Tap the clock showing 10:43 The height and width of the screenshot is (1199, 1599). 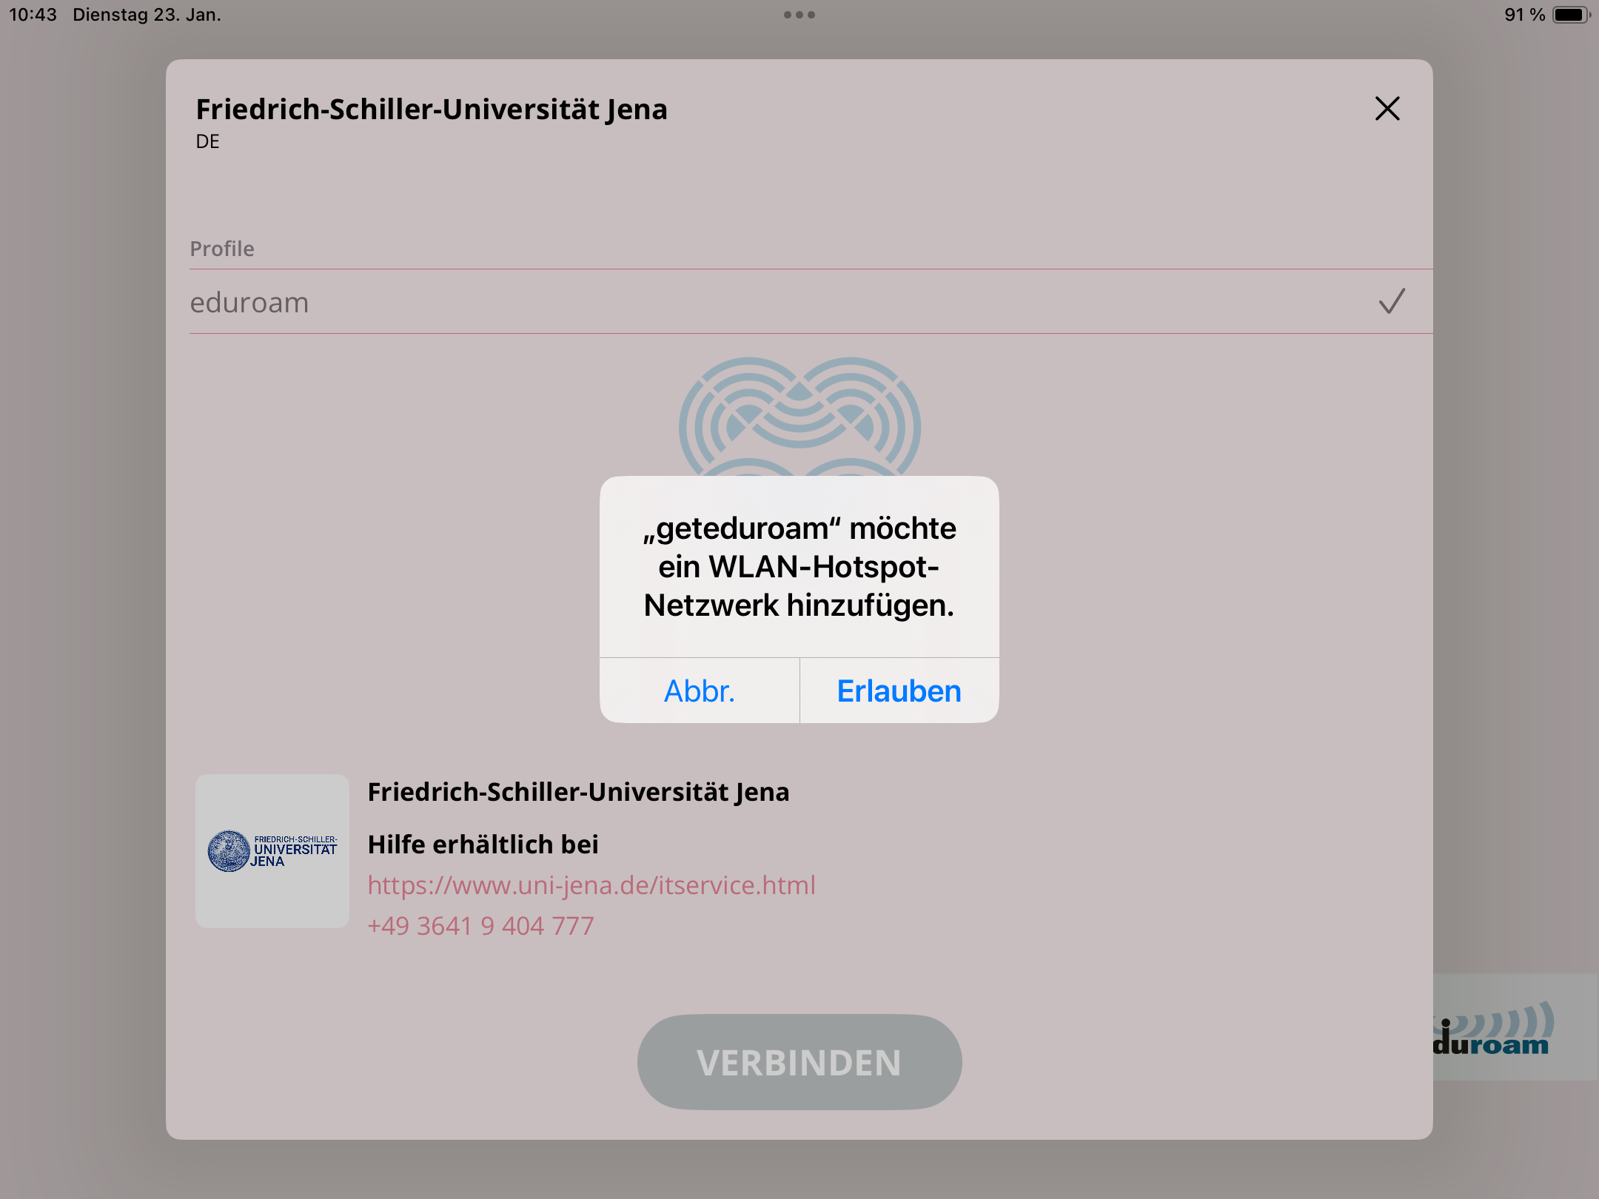(33, 15)
